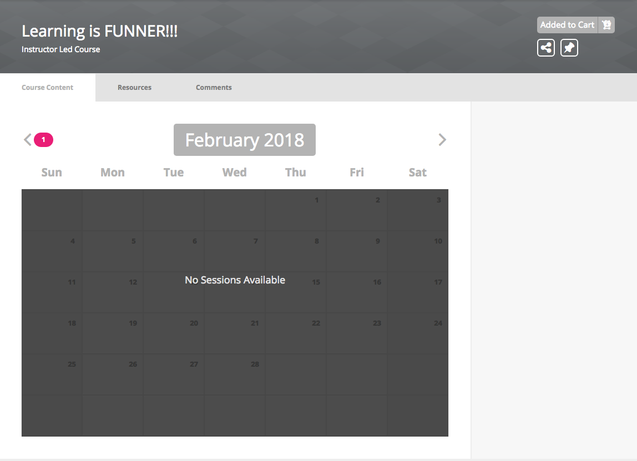Click the Sun column header
Viewport: 637px width, 461px height.
click(x=52, y=172)
